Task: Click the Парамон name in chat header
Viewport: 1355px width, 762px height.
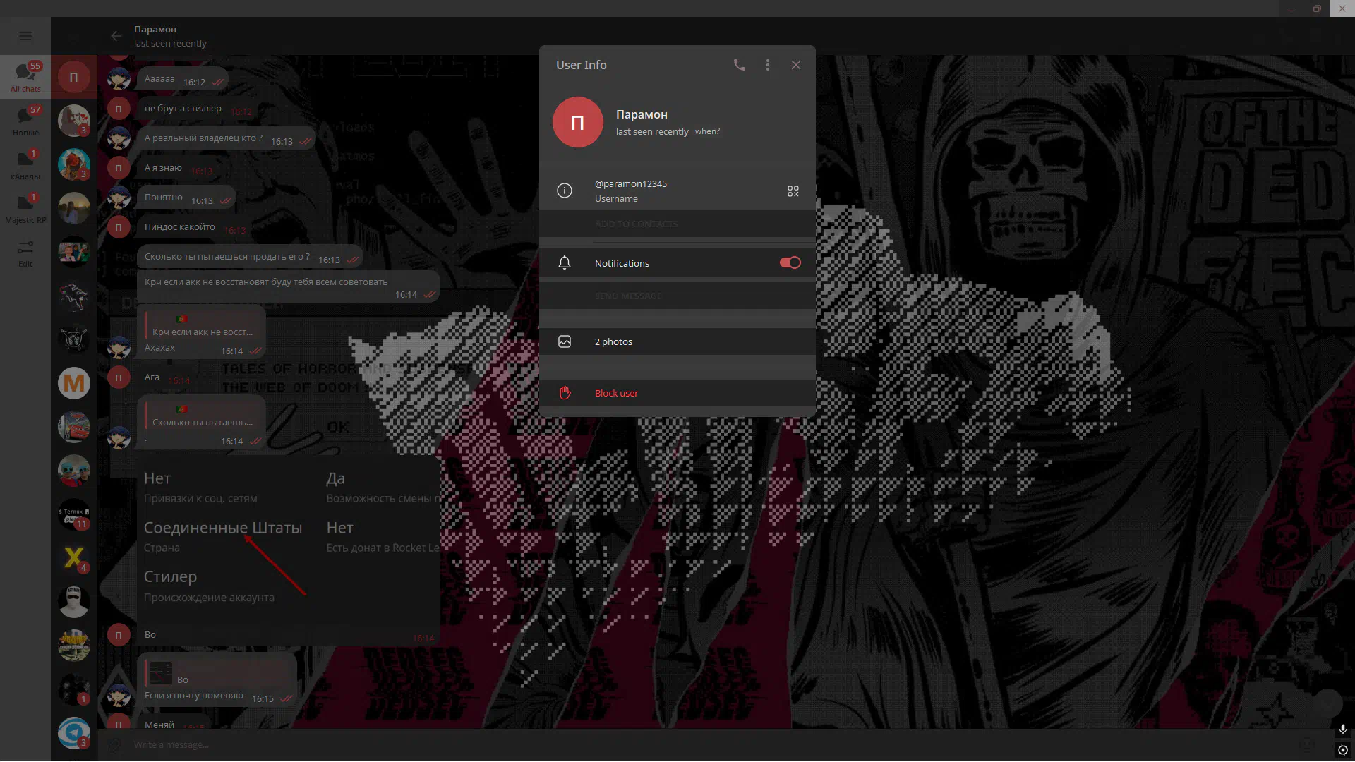Action: (x=155, y=29)
